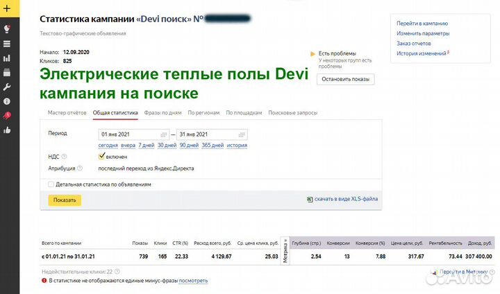Click скачать в виде XLS-файла link

(x=346, y=199)
